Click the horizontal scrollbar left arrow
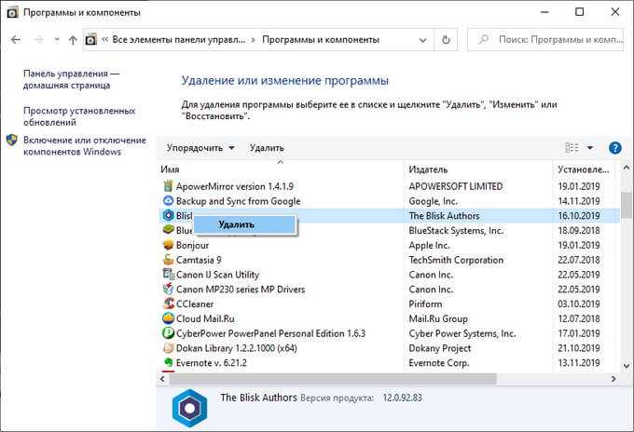This screenshot has height=432, width=634. [162, 379]
